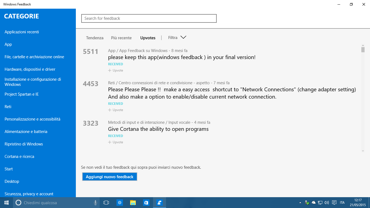Expand the Filtra dropdown chevron
This screenshot has height=208, width=370.
pos(183,37)
